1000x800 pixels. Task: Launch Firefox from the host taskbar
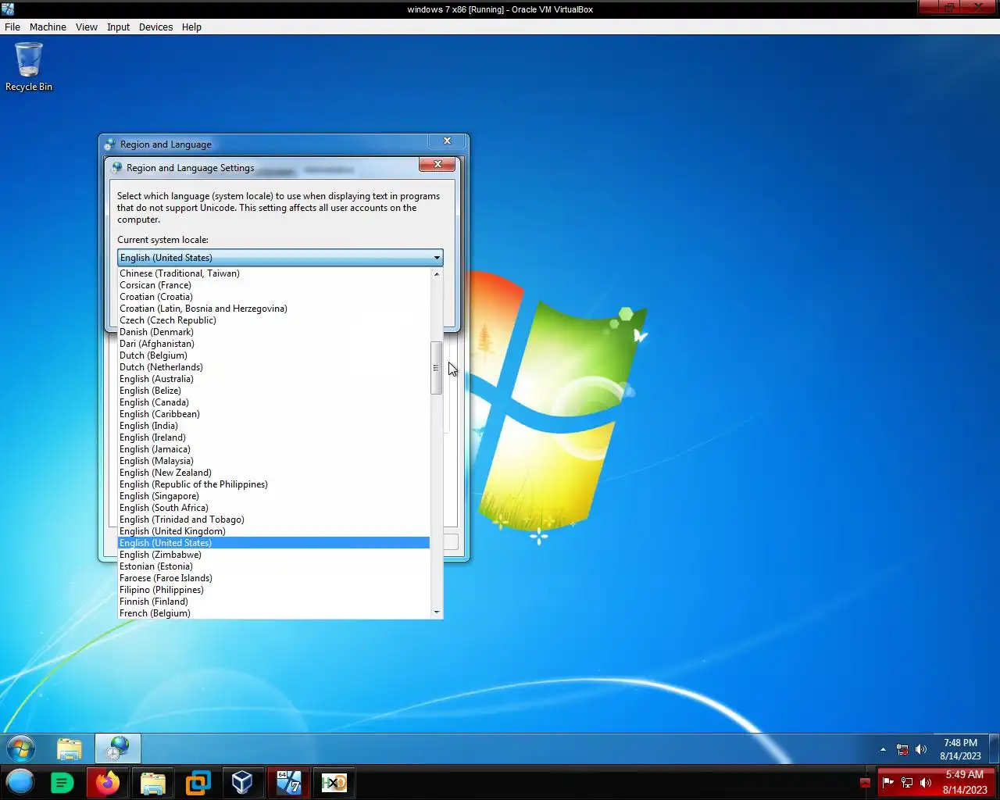pyautogui.click(x=108, y=782)
